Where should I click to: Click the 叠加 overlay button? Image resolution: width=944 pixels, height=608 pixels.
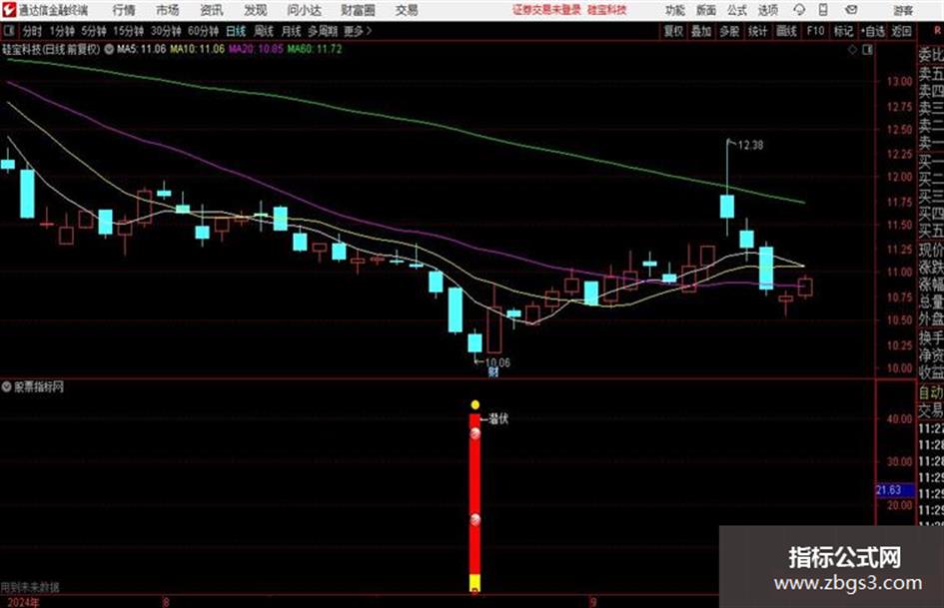click(x=701, y=31)
